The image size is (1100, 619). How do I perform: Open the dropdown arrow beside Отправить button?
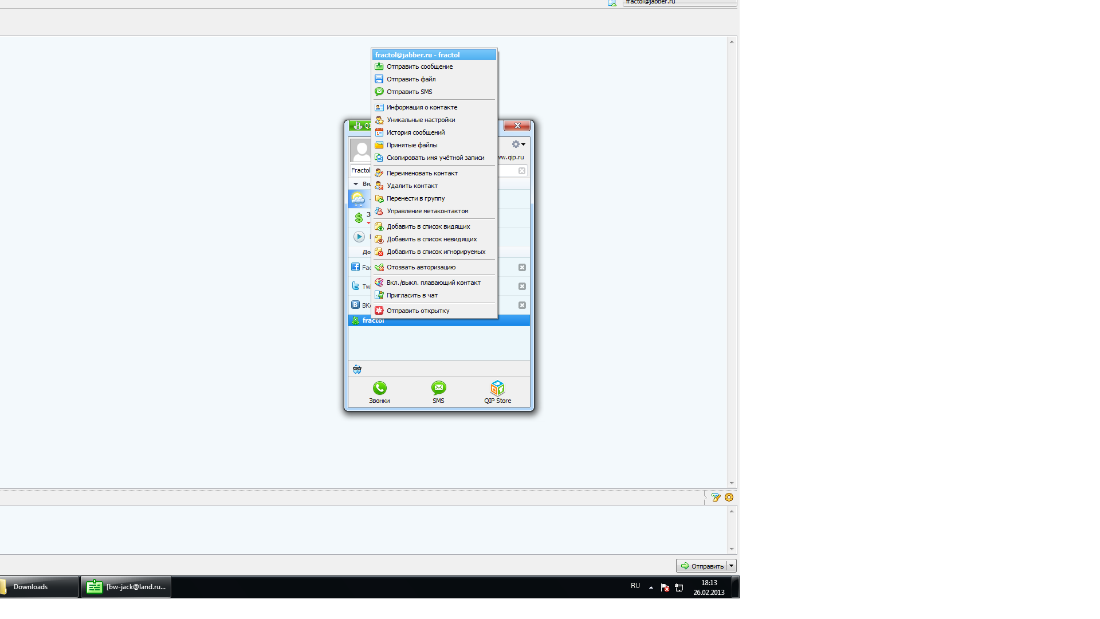731,566
